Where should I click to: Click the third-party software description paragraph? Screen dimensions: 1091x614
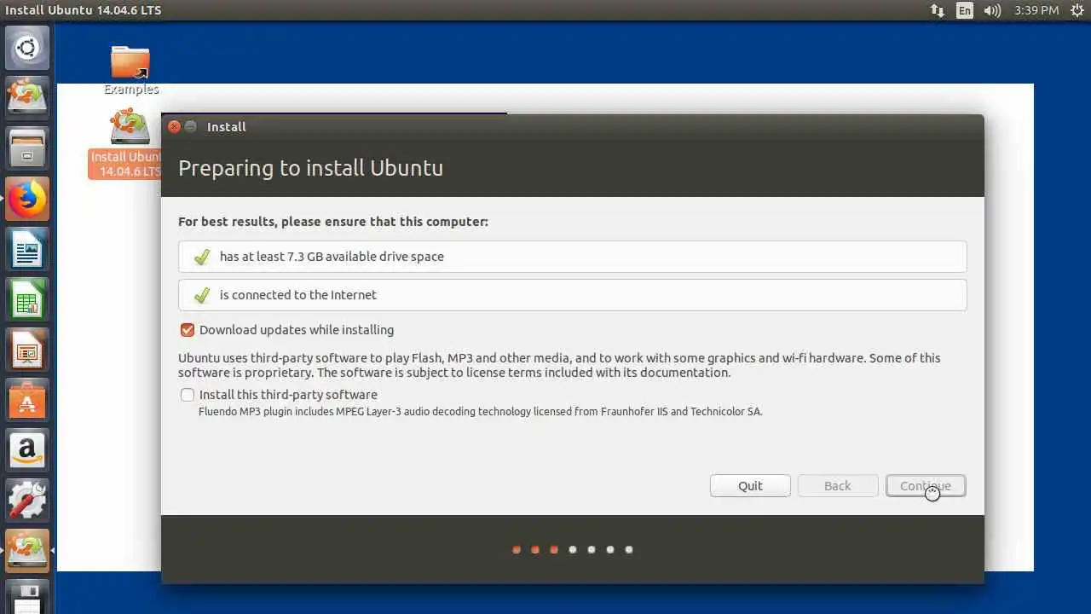click(559, 365)
